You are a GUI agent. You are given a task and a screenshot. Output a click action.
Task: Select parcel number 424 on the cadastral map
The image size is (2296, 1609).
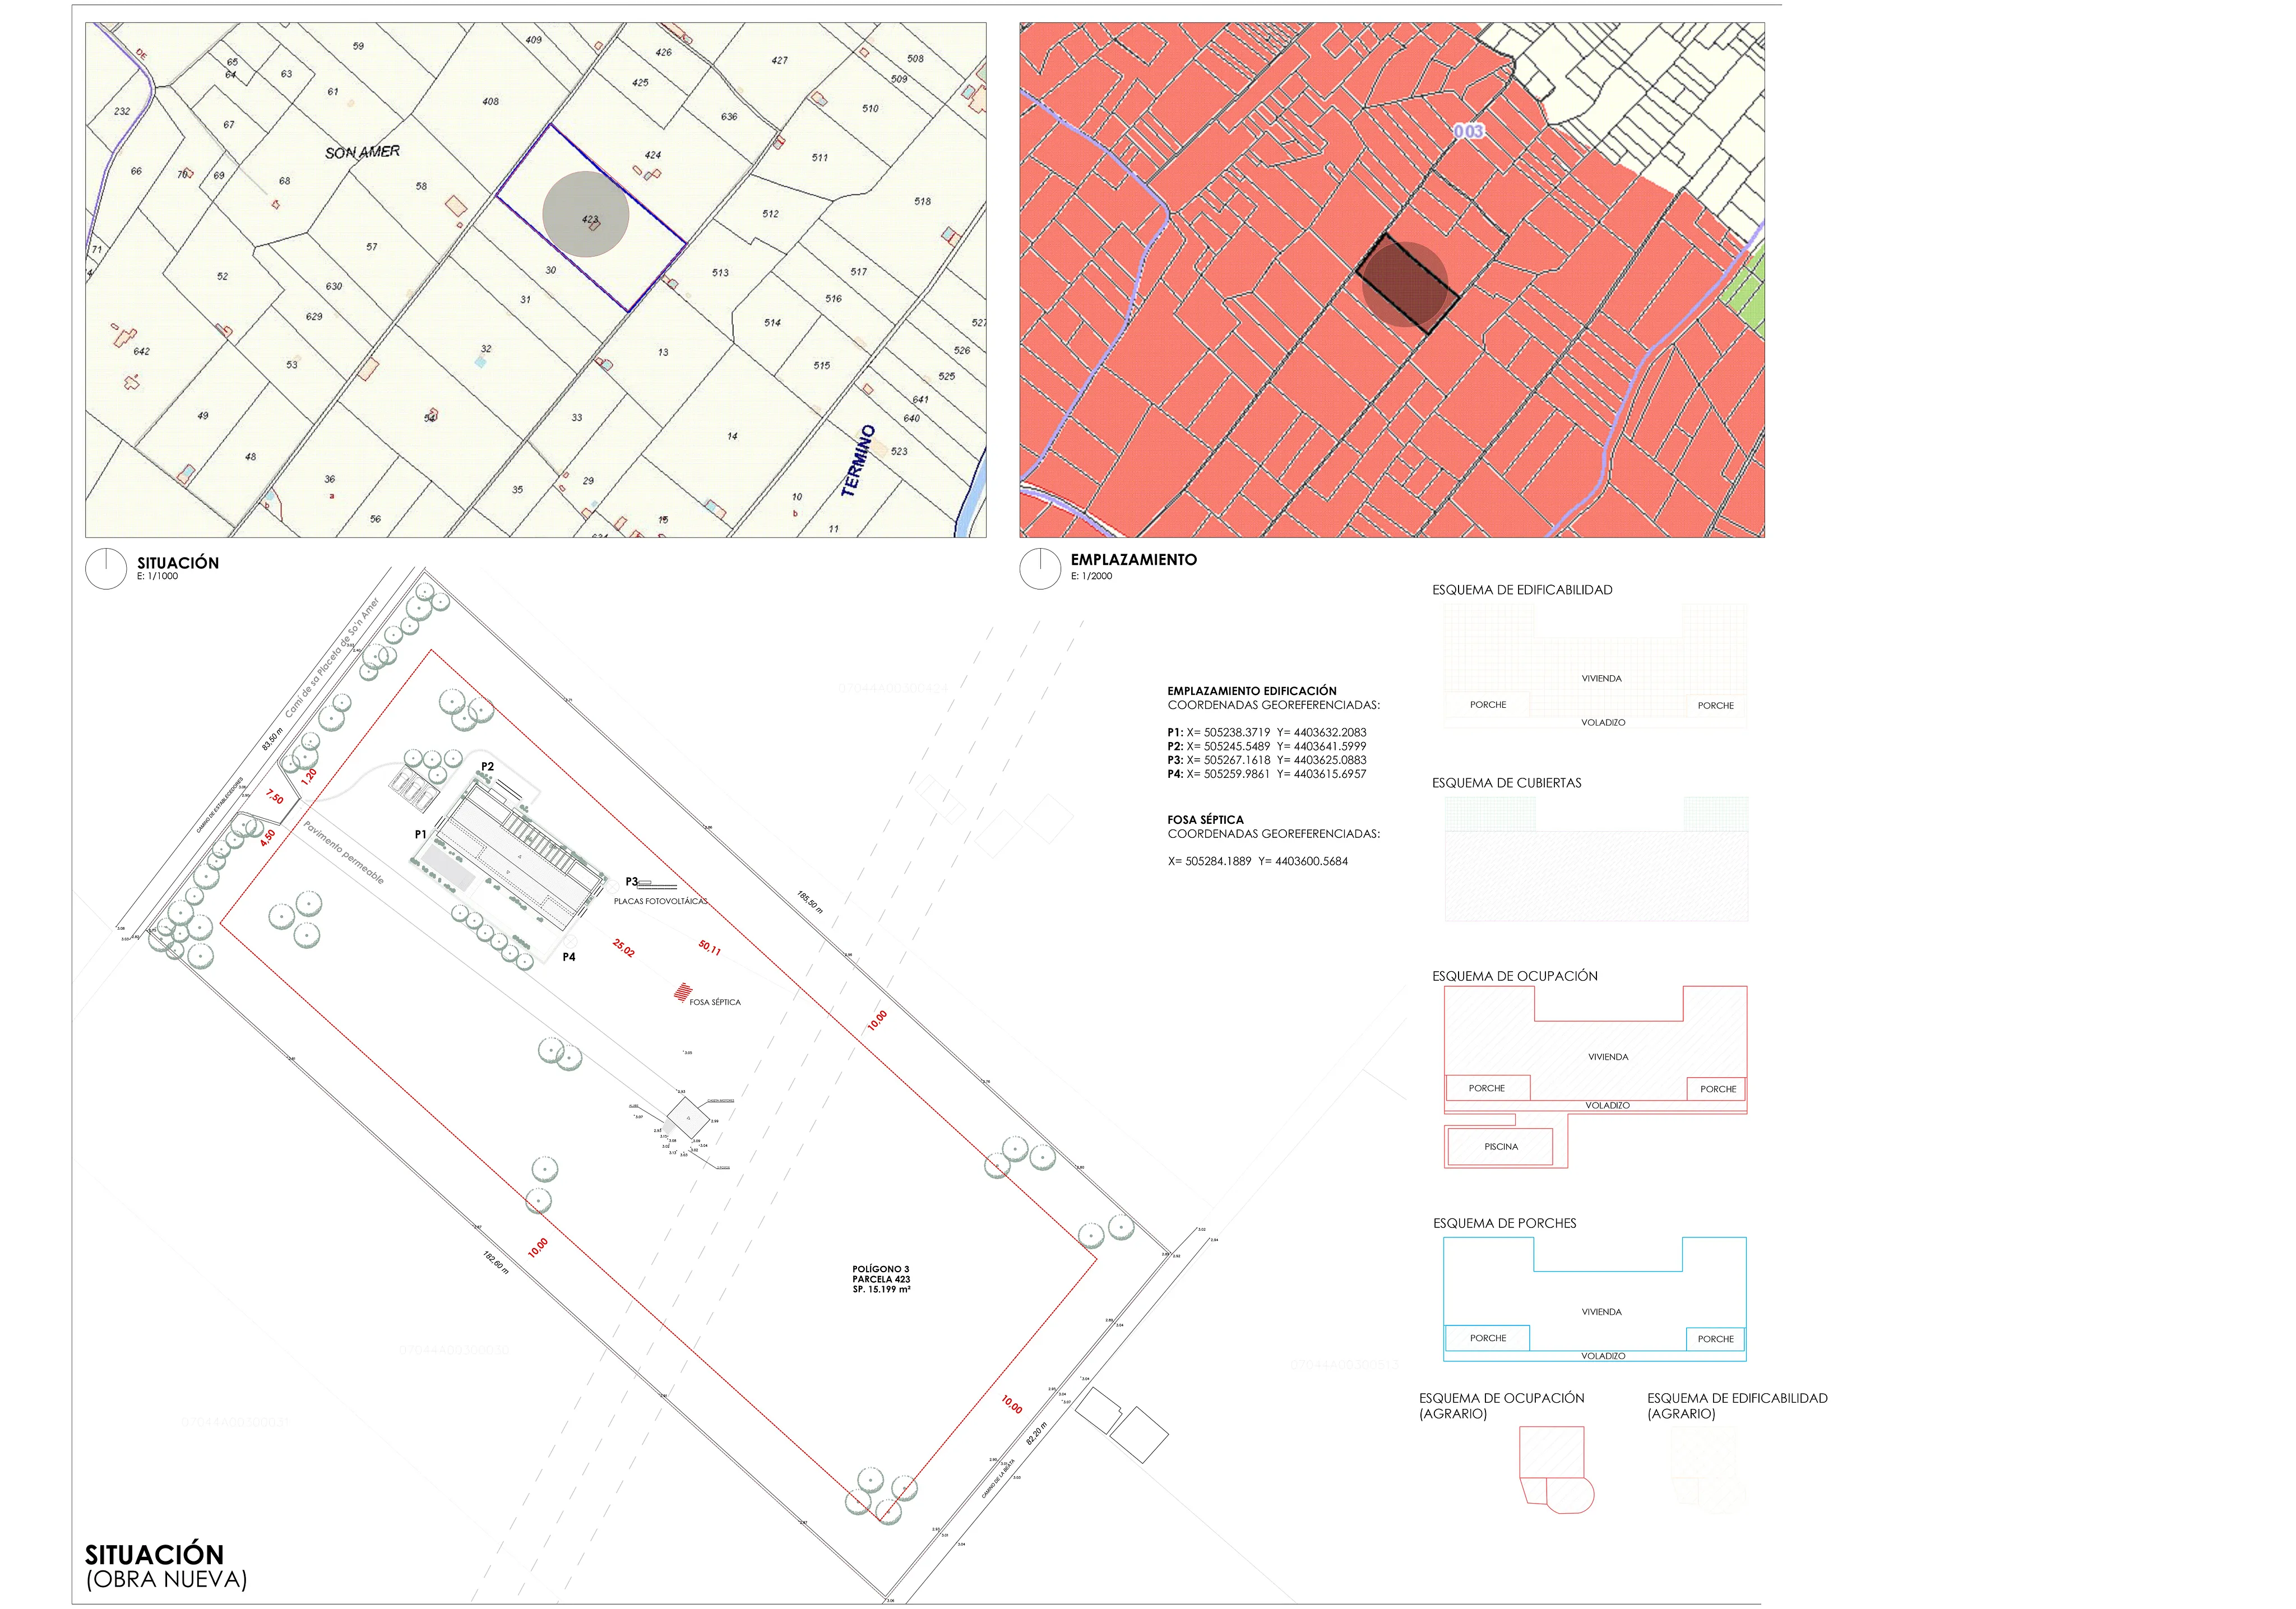pyautogui.click(x=653, y=155)
